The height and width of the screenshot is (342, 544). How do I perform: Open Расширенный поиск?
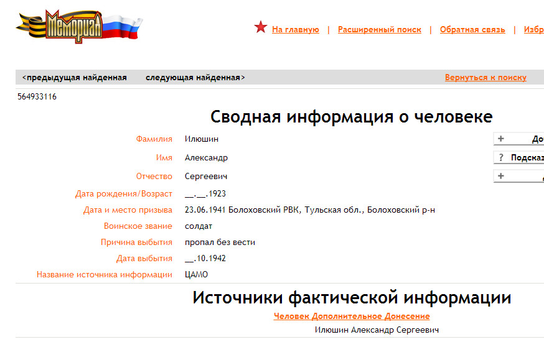379,30
